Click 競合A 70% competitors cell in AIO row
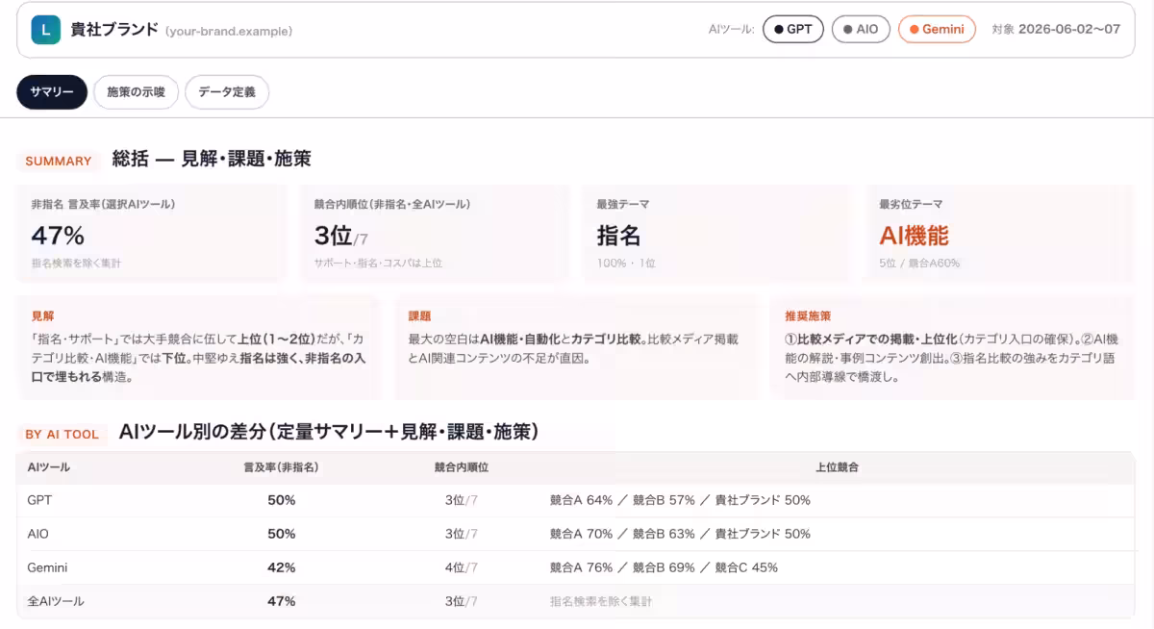The height and width of the screenshot is (629, 1154). [x=680, y=534]
